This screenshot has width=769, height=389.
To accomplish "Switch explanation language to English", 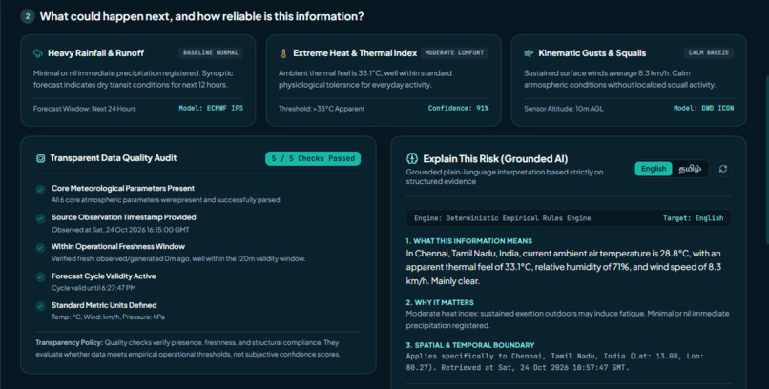I will tap(654, 169).
